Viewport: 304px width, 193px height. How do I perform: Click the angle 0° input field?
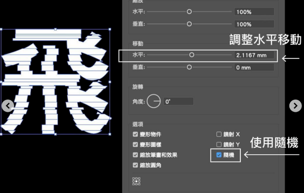point(179,101)
